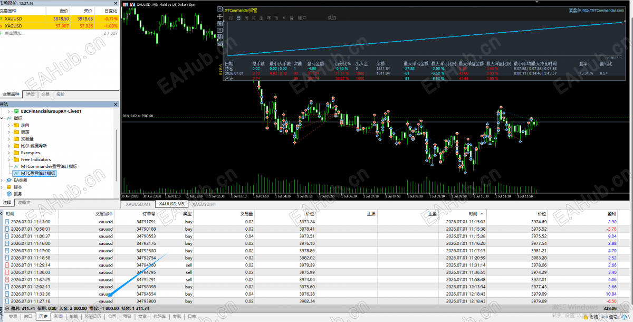Collapse the 指标 indicators tree node
The image size is (633, 322).
pos(2,118)
